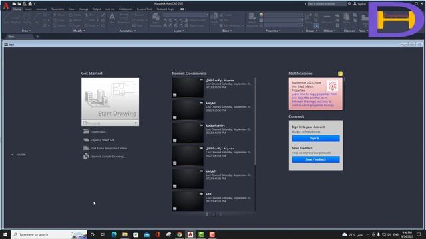Screen dimensions: 426x239
Task: Click the search magnifier icon in title bar
Action: [349, 4]
